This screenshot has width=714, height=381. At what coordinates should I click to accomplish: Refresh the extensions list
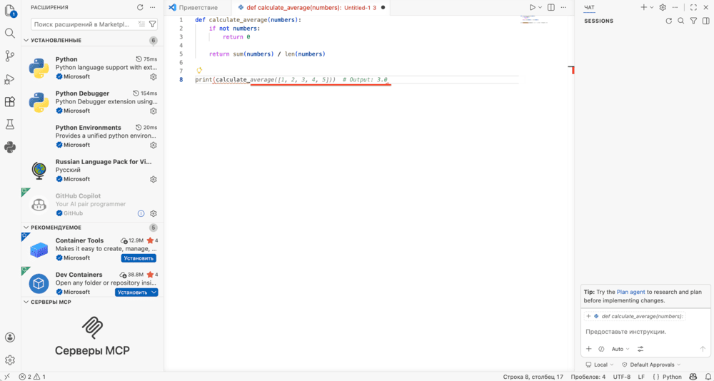(x=140, y=7)
